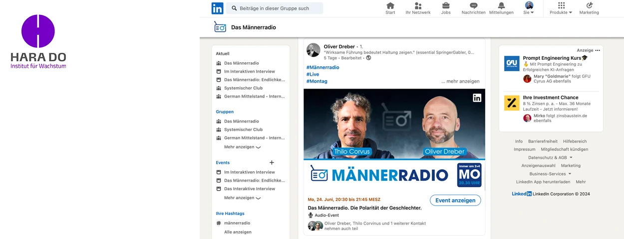Add a new event with plus icon
Image resolution: width=624 pixels, height=239 pixels.
click(272, 162)
